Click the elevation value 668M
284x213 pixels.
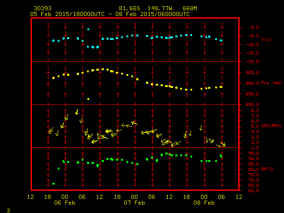click(190, 8)
